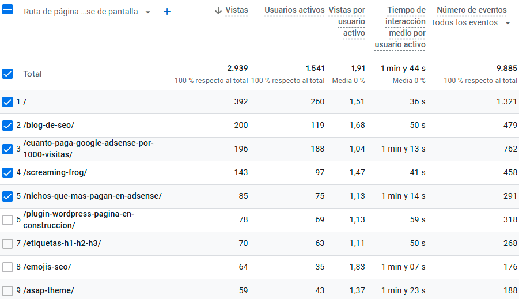Check the /etiquetas-h1-h2-h3/ row checkbox
This screenshot has height=299, width=519.
pos(7,244)
